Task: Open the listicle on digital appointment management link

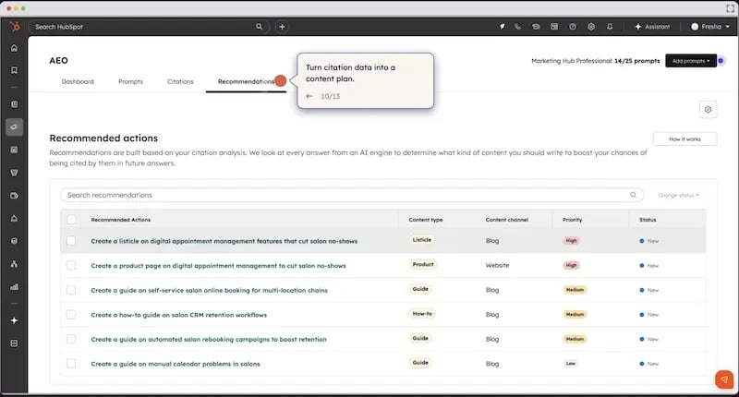Action: click(x=224, y=241)
